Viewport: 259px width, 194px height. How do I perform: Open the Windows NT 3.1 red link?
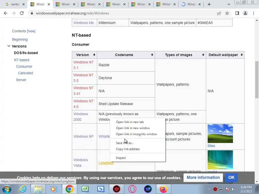point(83,65)
